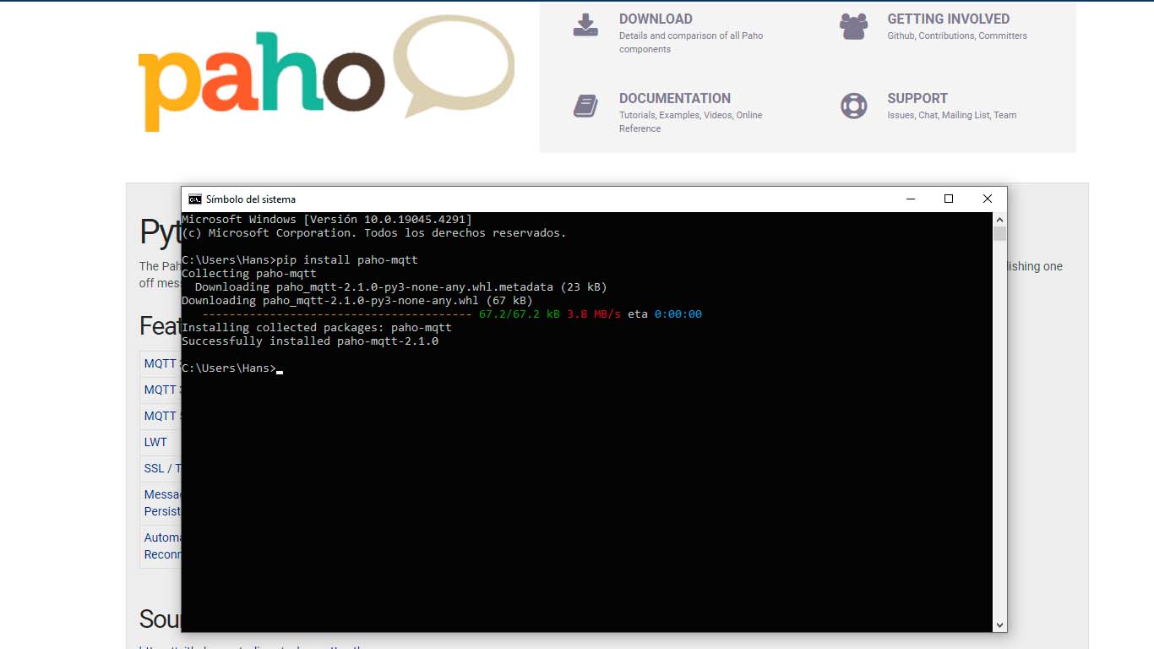Click the 'Microsoft Windows [Versión 10.0.19045.4291]' line
This screenshot has width=1154, height=649.
click(x=327, y=219)
